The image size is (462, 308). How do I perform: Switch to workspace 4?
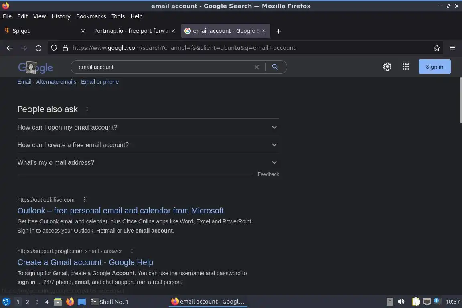[47, 302]
